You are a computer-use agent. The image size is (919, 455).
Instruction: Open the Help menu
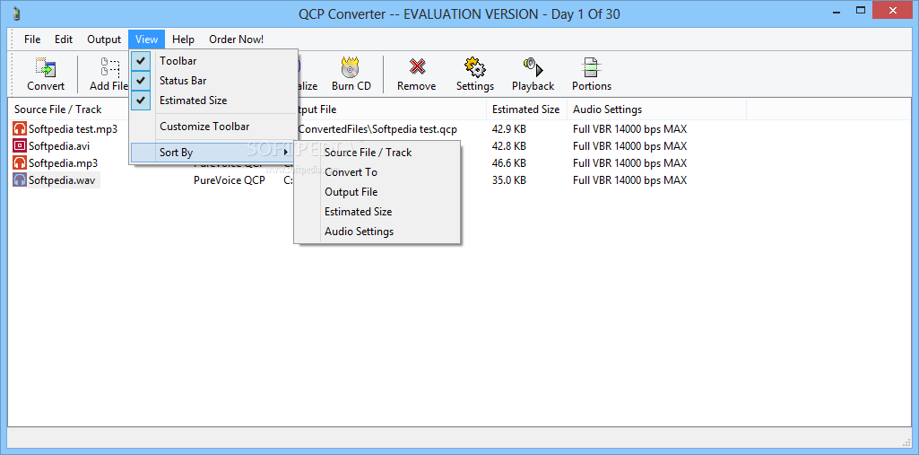[184, 39]
